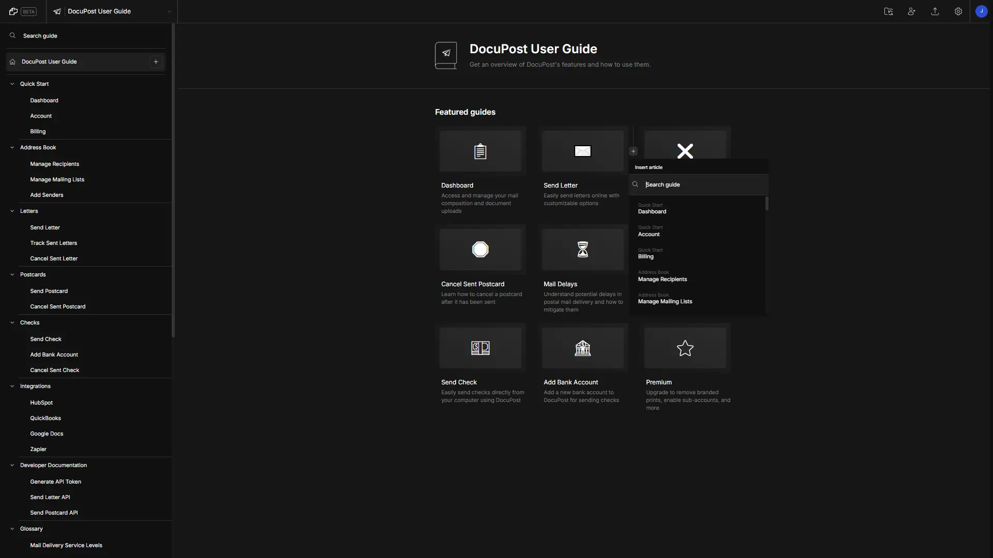Viewport: 993px width, 558px height.
Task: Click the Send Check banknote icon
Action: (480, 348)
